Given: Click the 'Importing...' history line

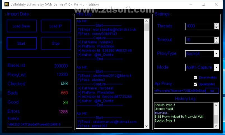Looking at the screenshot, I should (162, 113).
